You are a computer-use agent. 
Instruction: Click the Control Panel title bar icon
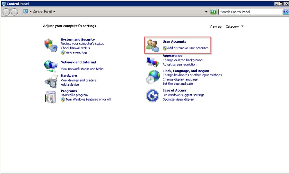4,4
